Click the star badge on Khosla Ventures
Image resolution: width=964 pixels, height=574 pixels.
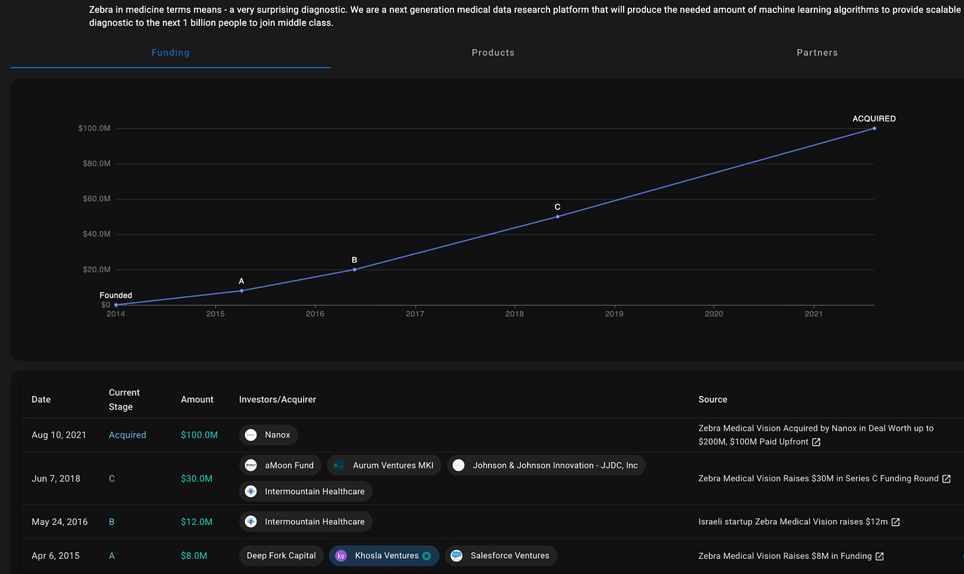426,556
